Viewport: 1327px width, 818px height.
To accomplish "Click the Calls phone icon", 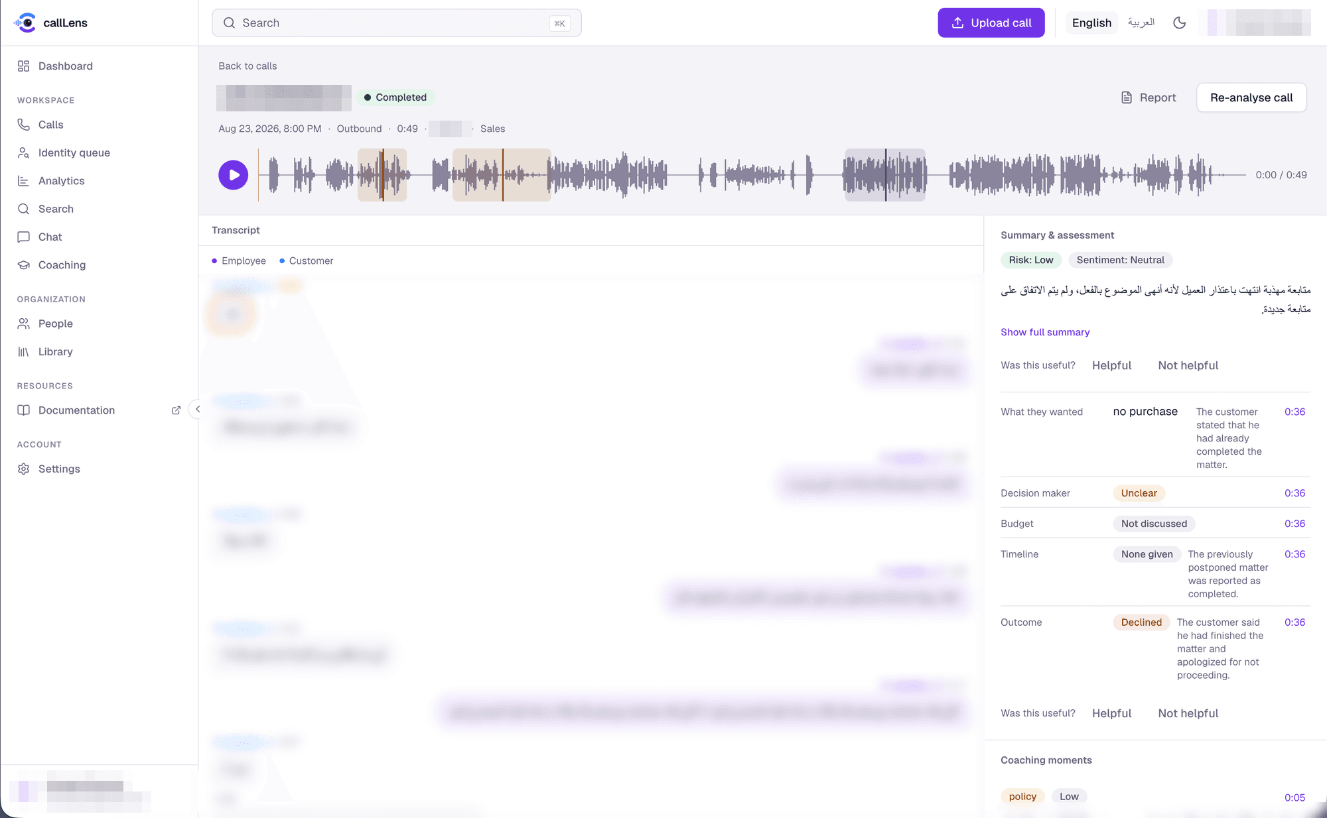I will 24,125.
